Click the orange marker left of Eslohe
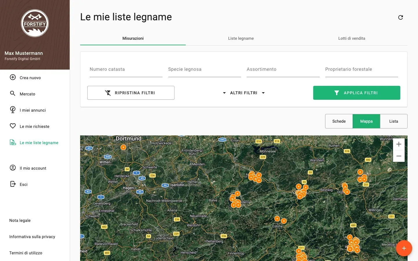Screen dimensions: 418x261 [x=277, y=219]
